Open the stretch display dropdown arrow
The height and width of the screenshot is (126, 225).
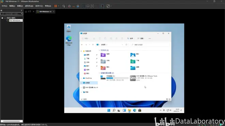coord(111,6)
